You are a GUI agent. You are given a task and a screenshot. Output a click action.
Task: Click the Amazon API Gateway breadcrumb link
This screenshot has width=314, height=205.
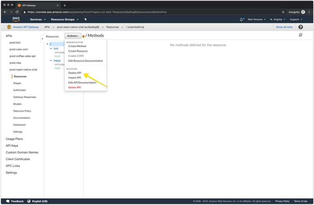(26, 27)
